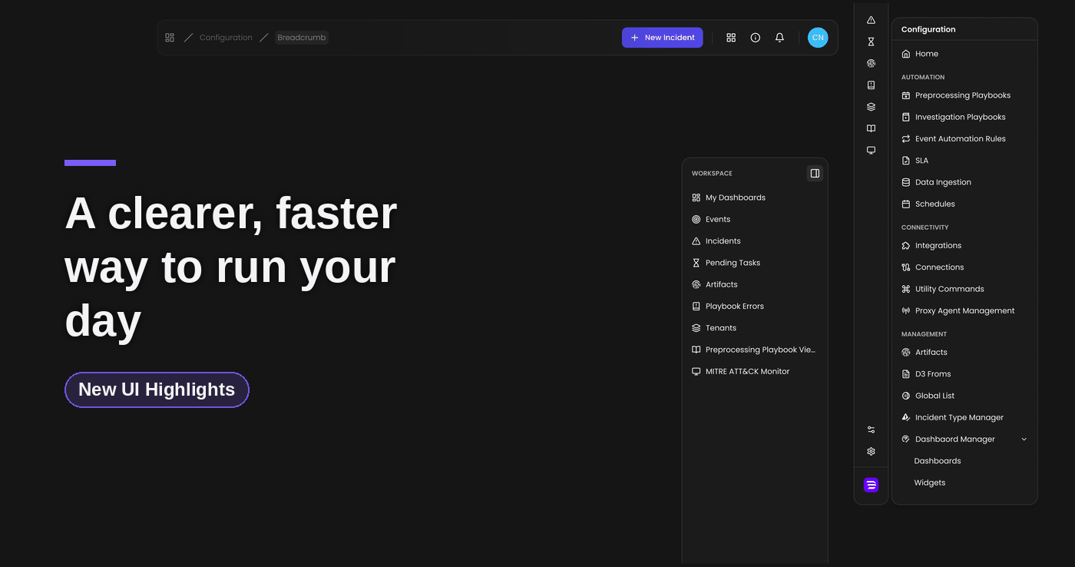Click the sliders settings icon in icon rail
Viewport: 1075px width, 567px height.
pyautogui.click(x=871, y=429)
